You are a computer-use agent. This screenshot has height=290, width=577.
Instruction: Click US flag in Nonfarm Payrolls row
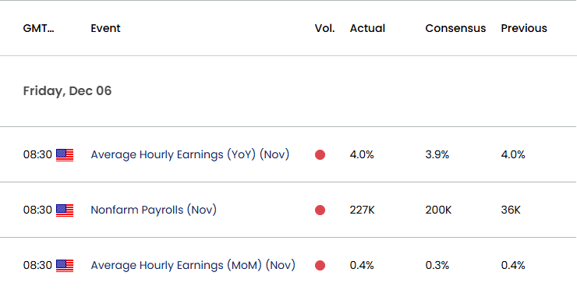(65, 210)
